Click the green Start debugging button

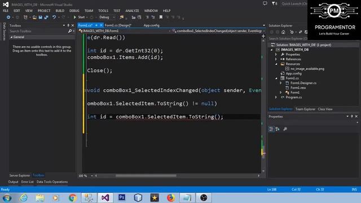(x=79, y=17)
